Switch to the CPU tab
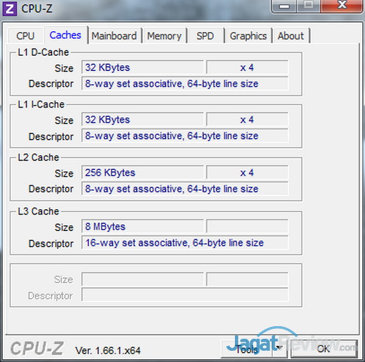 point(25,36)
